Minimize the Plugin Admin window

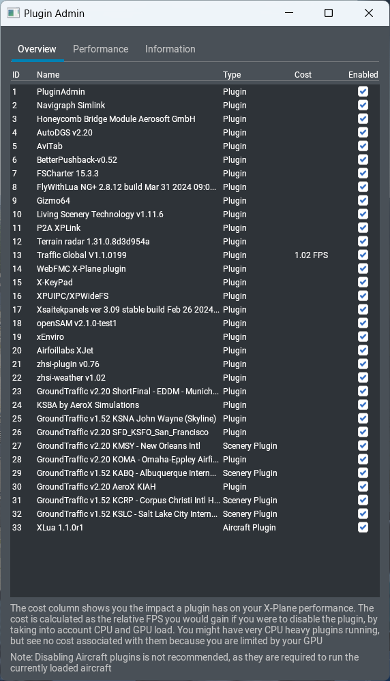pyautogui.click(x=289, y=13)
